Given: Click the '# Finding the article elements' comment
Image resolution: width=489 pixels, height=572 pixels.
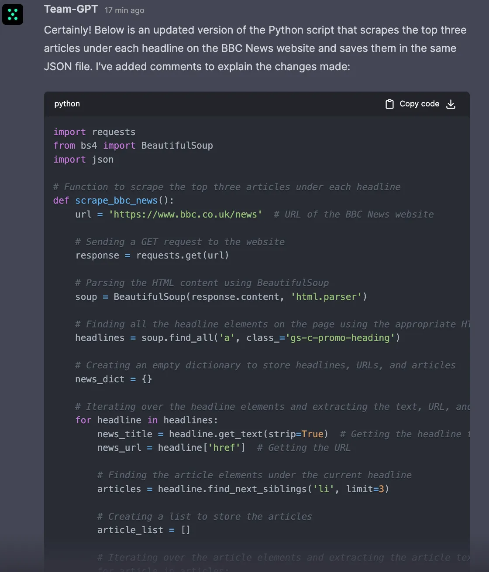Looking at the screenshot, I should (255, 475).
